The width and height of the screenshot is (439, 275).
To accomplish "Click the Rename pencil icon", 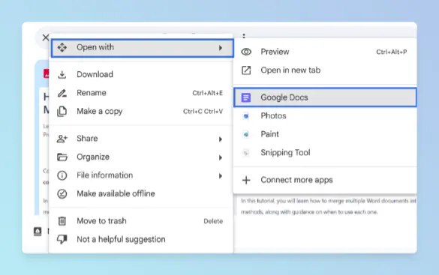I will pos(62,93).
